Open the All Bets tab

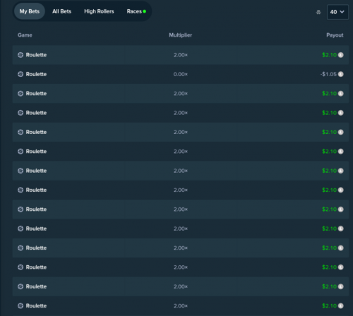pos(61,11)
